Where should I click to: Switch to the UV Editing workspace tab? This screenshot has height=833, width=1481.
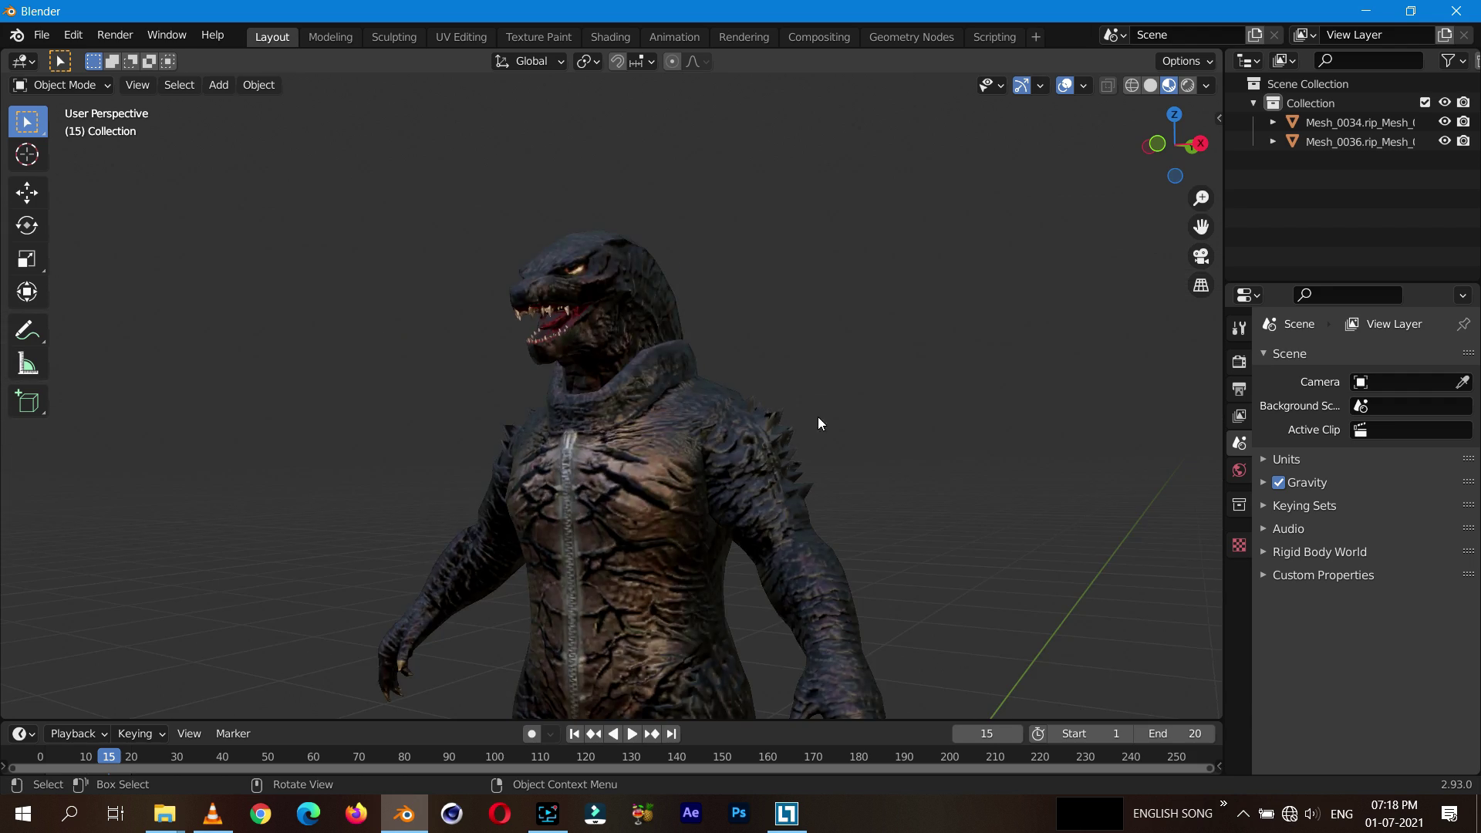point(460,37)
